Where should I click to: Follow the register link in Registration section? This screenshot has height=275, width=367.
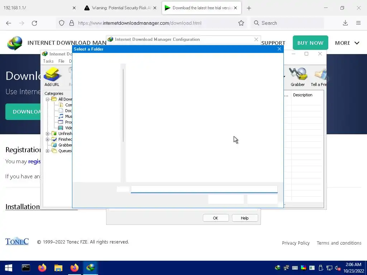click(34, 161)
